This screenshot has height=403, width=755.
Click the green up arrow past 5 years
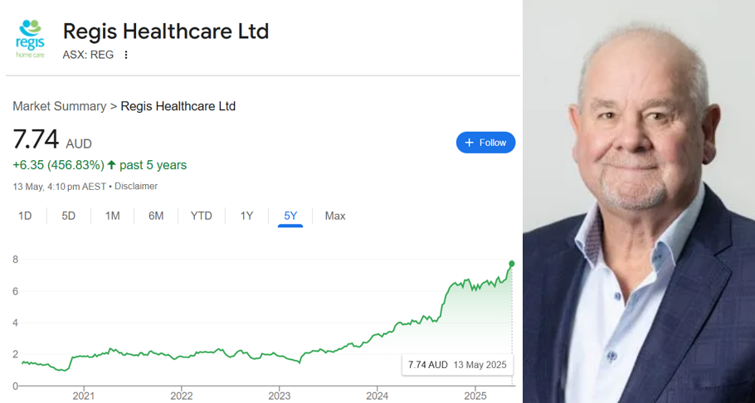(111, 165)
